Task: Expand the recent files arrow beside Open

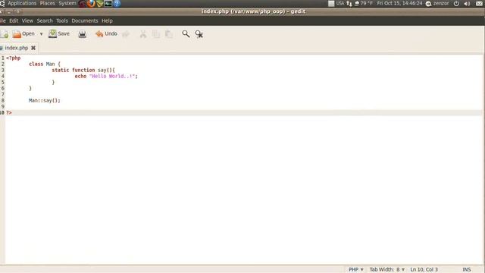Action: coord(41,34)
